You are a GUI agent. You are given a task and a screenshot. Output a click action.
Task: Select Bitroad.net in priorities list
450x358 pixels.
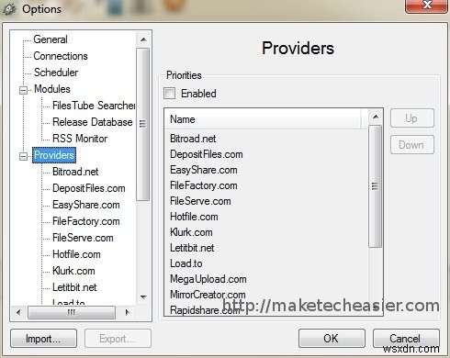pyautogui.click(x=193, y=139)
